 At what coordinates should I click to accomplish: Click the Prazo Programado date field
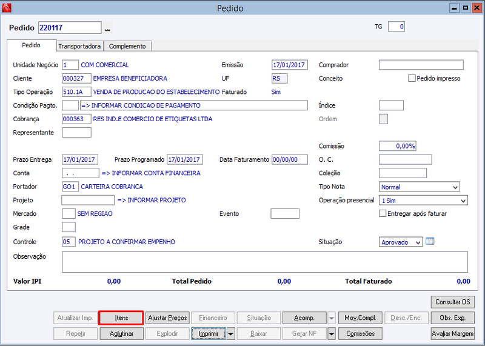tap(185, 159)
